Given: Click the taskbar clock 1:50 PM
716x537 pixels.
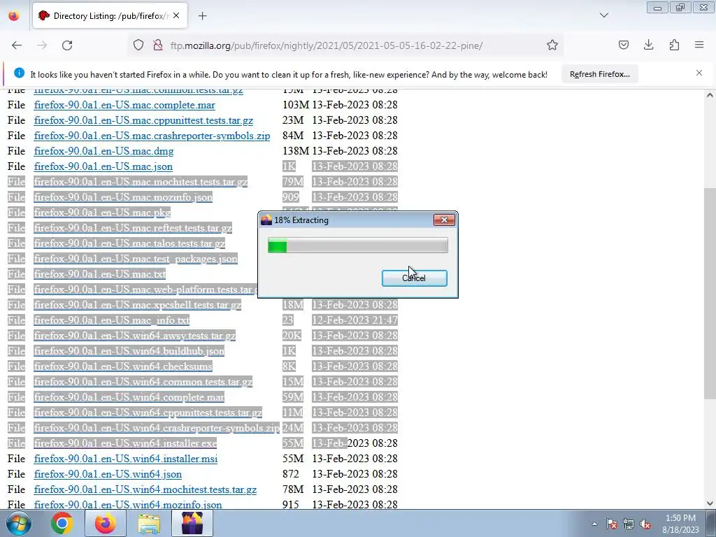Looking at the screenshot, I should pyautogui.click(x=680, y=518).
